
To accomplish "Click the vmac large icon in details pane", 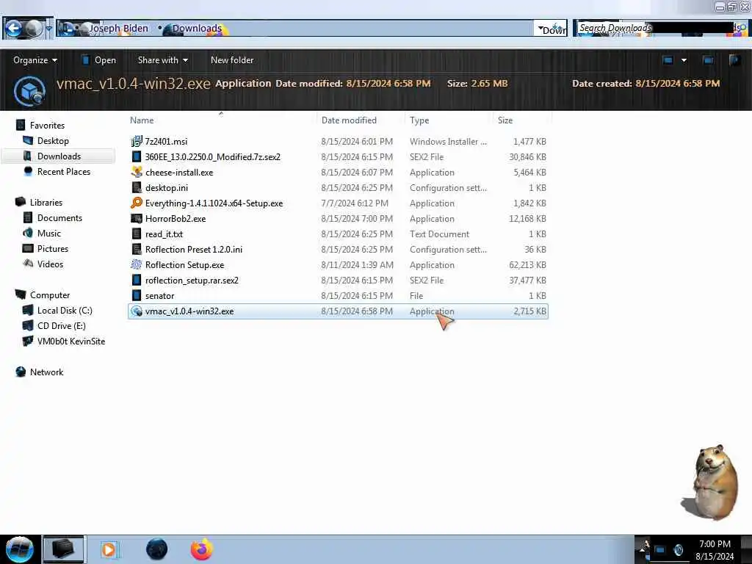I will pos(29,90).
